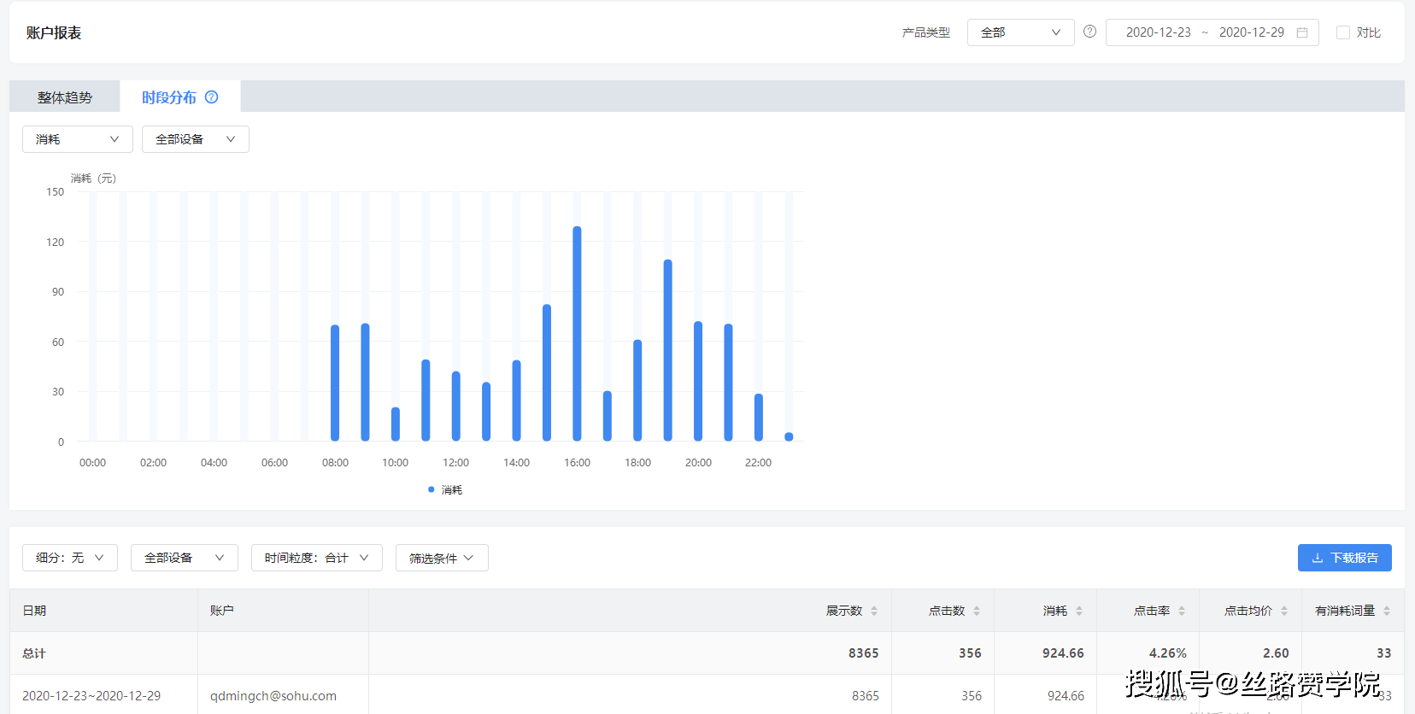Image resolution: width=1415 pixels, height=714 pixels.
Task: Click the 总计 row label
Action: (x=34, y=653)
